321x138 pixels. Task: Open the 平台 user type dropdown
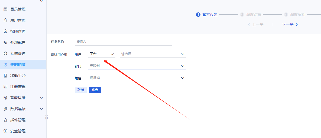[102, 54]
